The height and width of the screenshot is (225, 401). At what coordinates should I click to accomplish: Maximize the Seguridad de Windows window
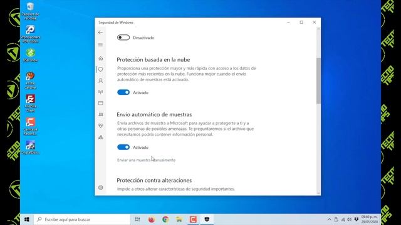(301, 22)
